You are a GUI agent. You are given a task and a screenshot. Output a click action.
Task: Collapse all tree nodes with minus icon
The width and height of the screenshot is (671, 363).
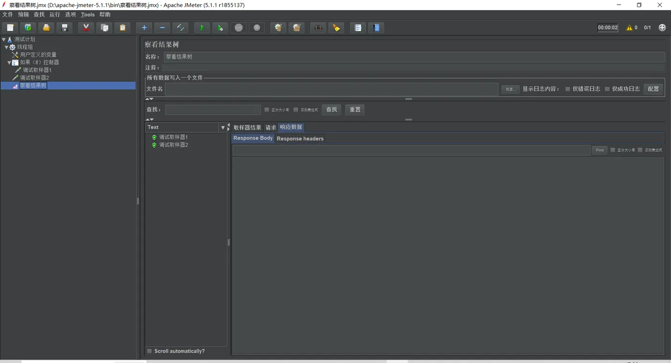coord(162,28)
